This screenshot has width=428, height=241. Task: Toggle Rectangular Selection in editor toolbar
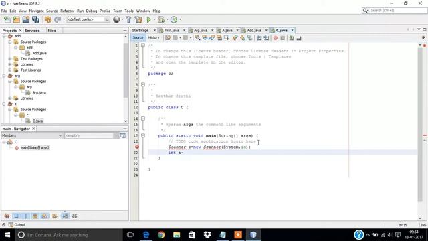(x=227, y=38)
